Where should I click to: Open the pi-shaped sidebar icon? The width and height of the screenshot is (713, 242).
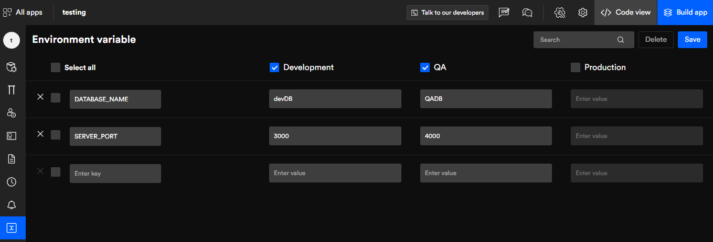click(x=12, y=90)
